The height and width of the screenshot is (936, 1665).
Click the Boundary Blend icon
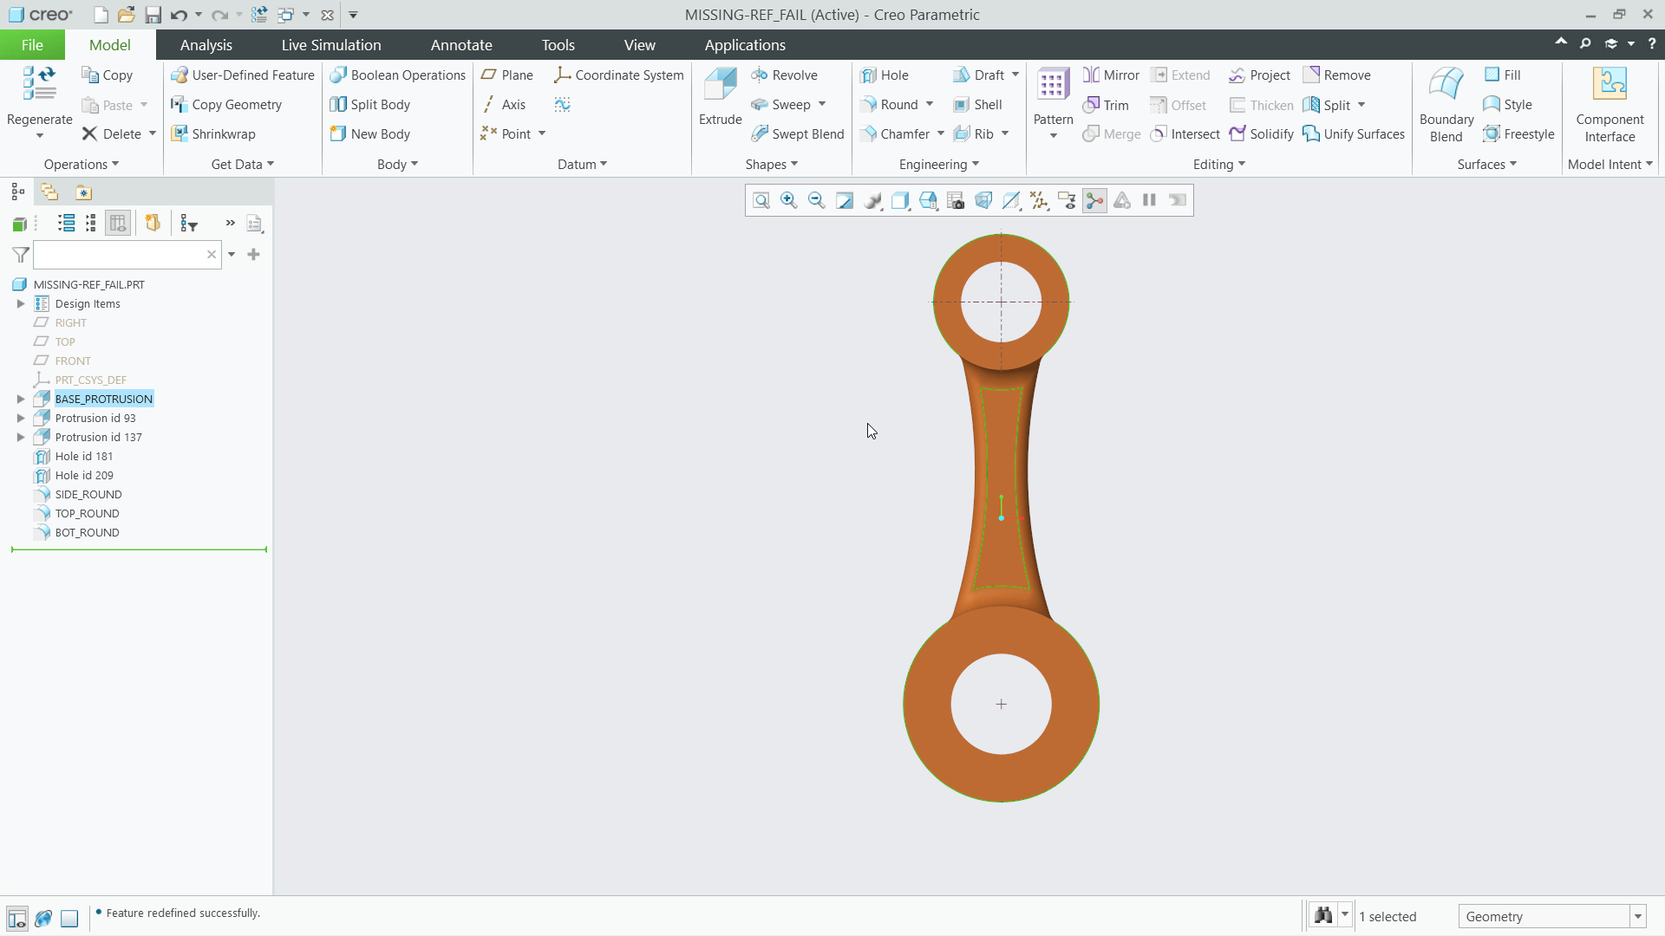pyautogui.click(x=1446, y=84)
